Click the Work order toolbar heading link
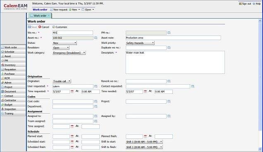The height and width of the screenshot is (152, 263). pyautogui.click(x=40, y=9)
